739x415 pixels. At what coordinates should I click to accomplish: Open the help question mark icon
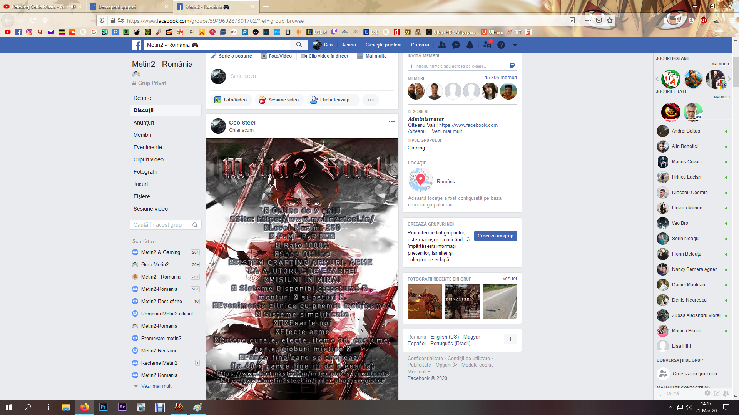coord(501,45)
